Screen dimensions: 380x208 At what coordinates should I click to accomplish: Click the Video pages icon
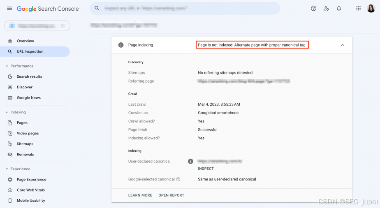click(10, 134)
